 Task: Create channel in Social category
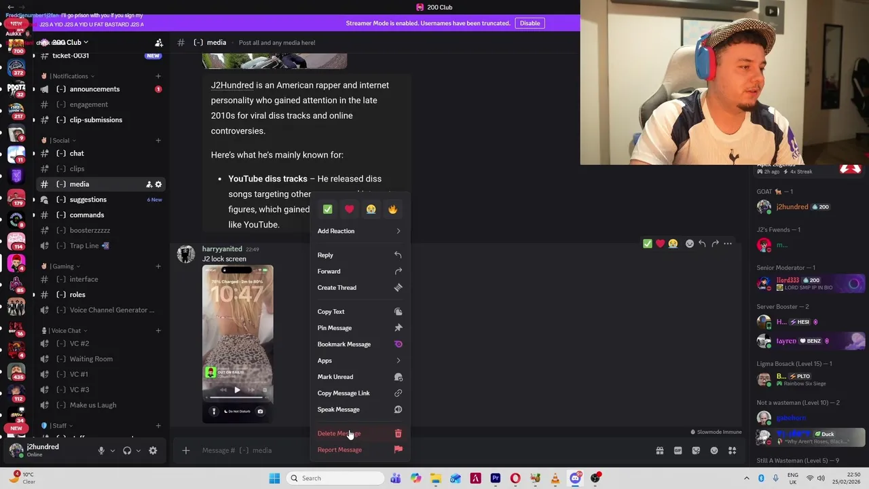coord(158,141)
